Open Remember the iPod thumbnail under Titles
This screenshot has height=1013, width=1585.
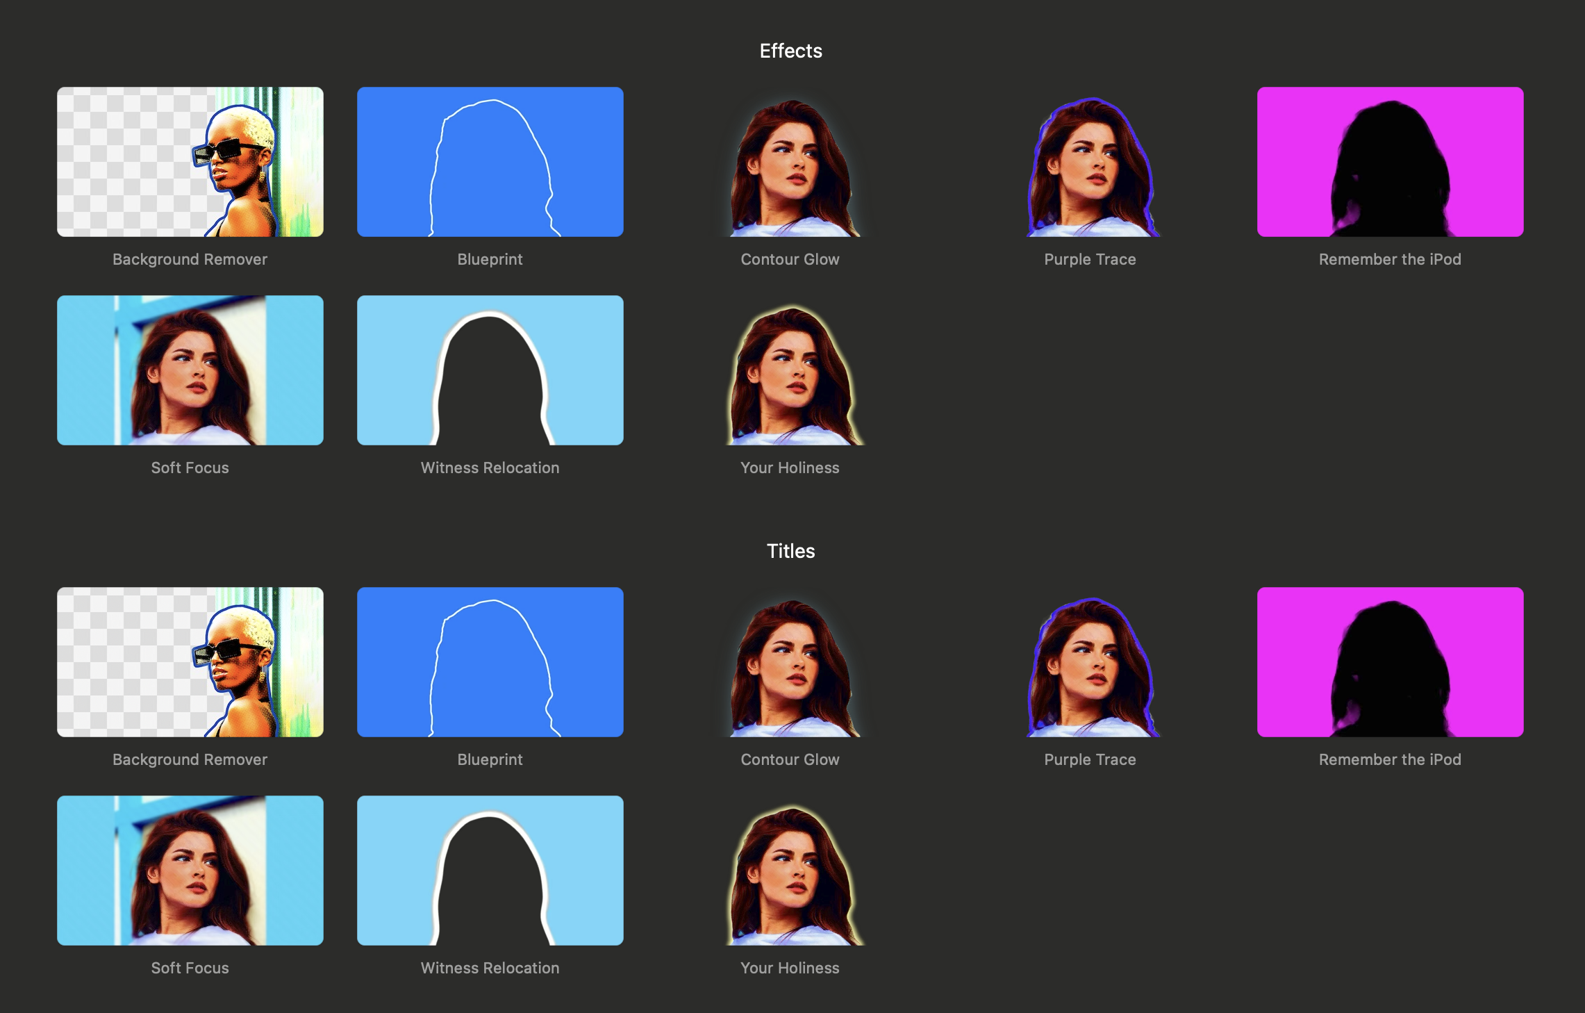coord(1391,662)
